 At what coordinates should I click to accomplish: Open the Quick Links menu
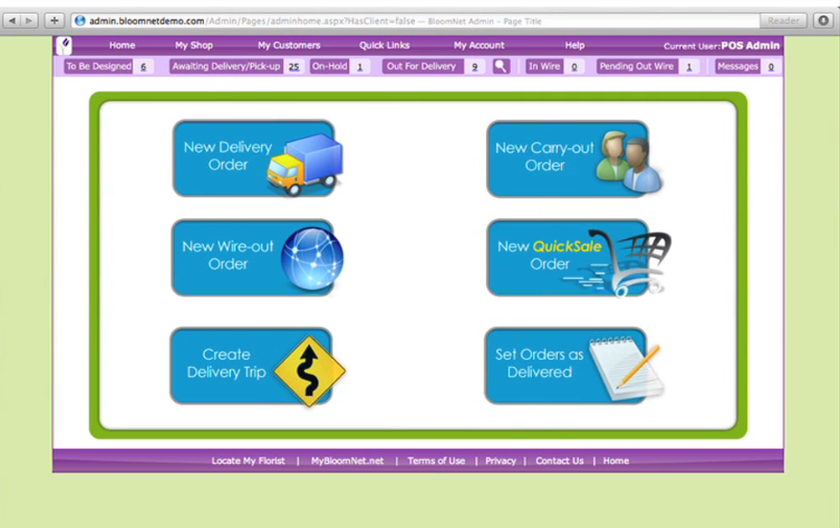tap(384, 45)
